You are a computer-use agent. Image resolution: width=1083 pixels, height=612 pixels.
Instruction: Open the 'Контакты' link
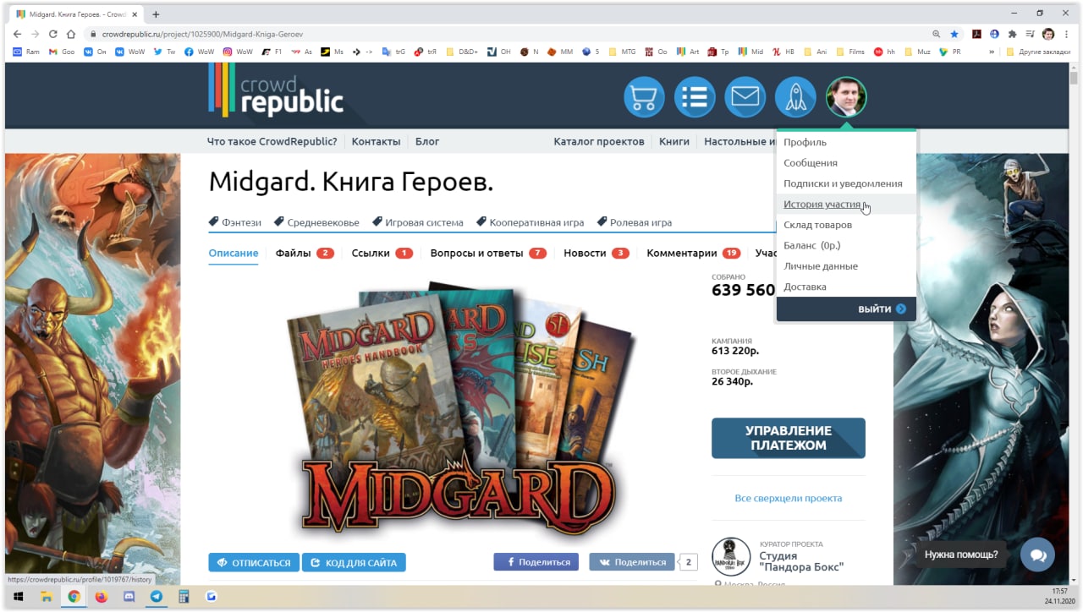point(376,141)
